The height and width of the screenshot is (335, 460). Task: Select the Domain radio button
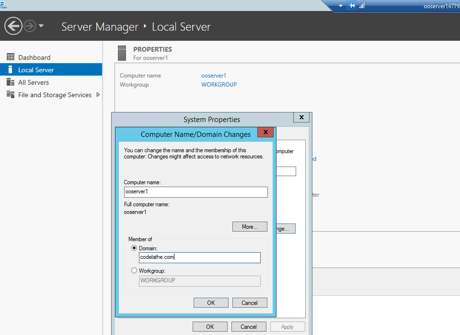tap(134, 248)
